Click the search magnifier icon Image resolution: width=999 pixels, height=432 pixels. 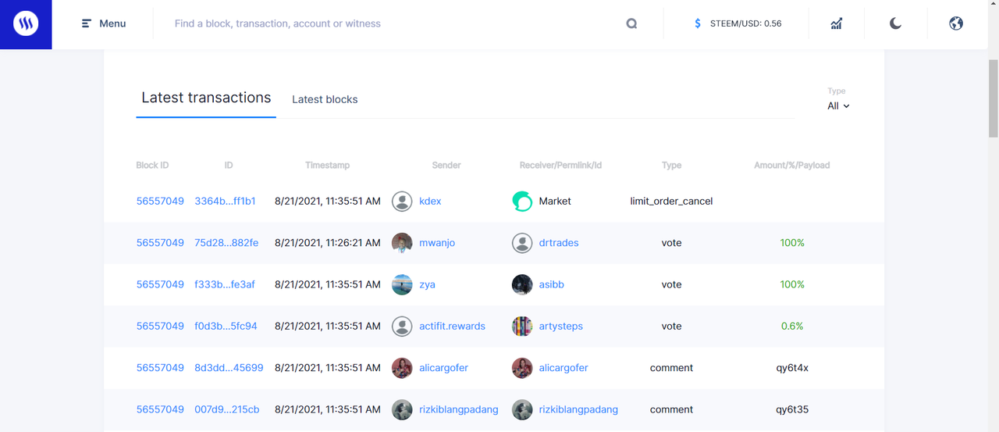[x=631, y=24]
